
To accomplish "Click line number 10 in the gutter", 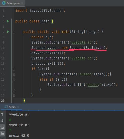I will pos(3,48).
